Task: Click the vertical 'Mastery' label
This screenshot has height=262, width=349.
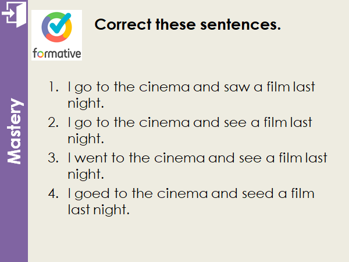Action: point(15,132)
